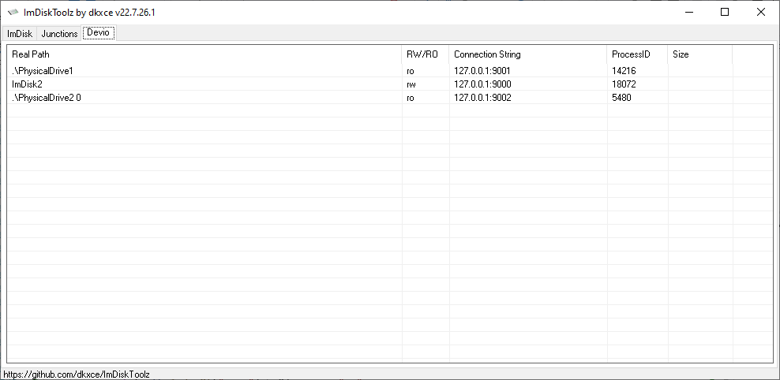
Task: Click the Connection String column header
Action: pos(528,54)
